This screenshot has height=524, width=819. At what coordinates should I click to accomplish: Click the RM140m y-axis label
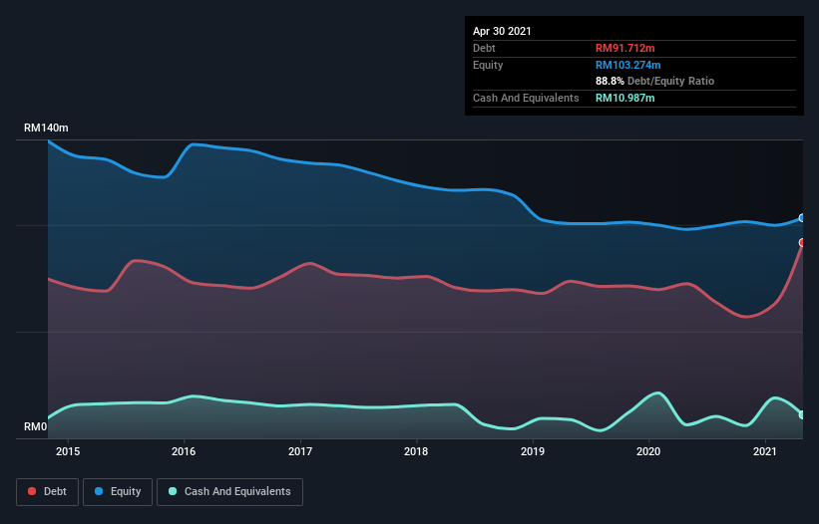[x=46, y=128]
